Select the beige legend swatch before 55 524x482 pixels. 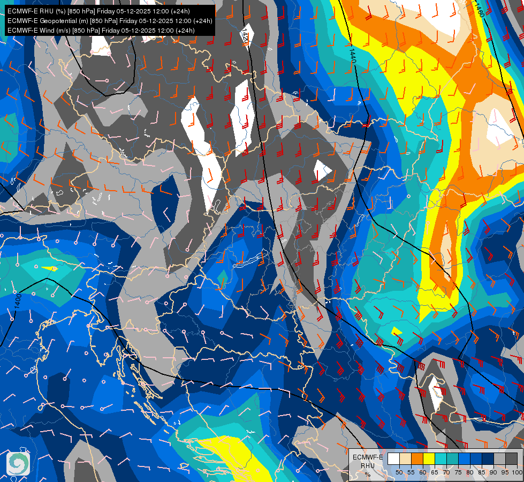pyautogui.click(x=405, y=458)
